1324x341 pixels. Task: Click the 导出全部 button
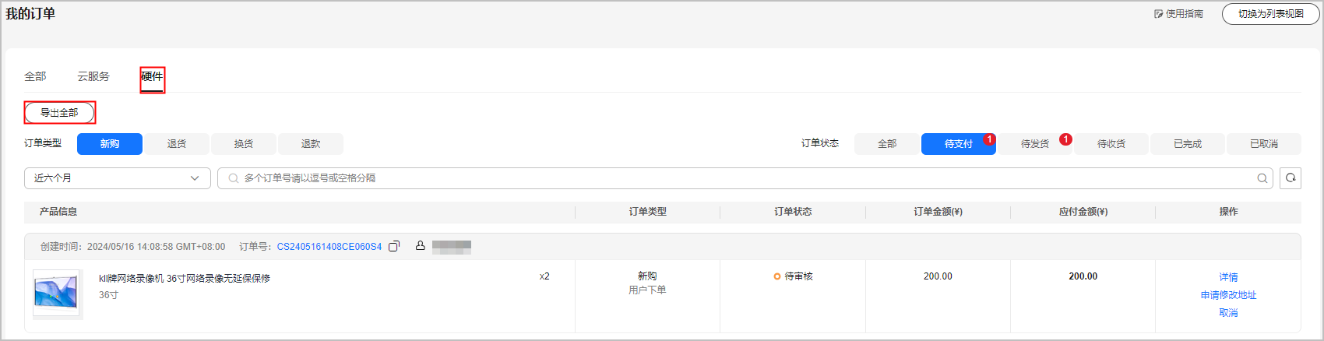59,113
